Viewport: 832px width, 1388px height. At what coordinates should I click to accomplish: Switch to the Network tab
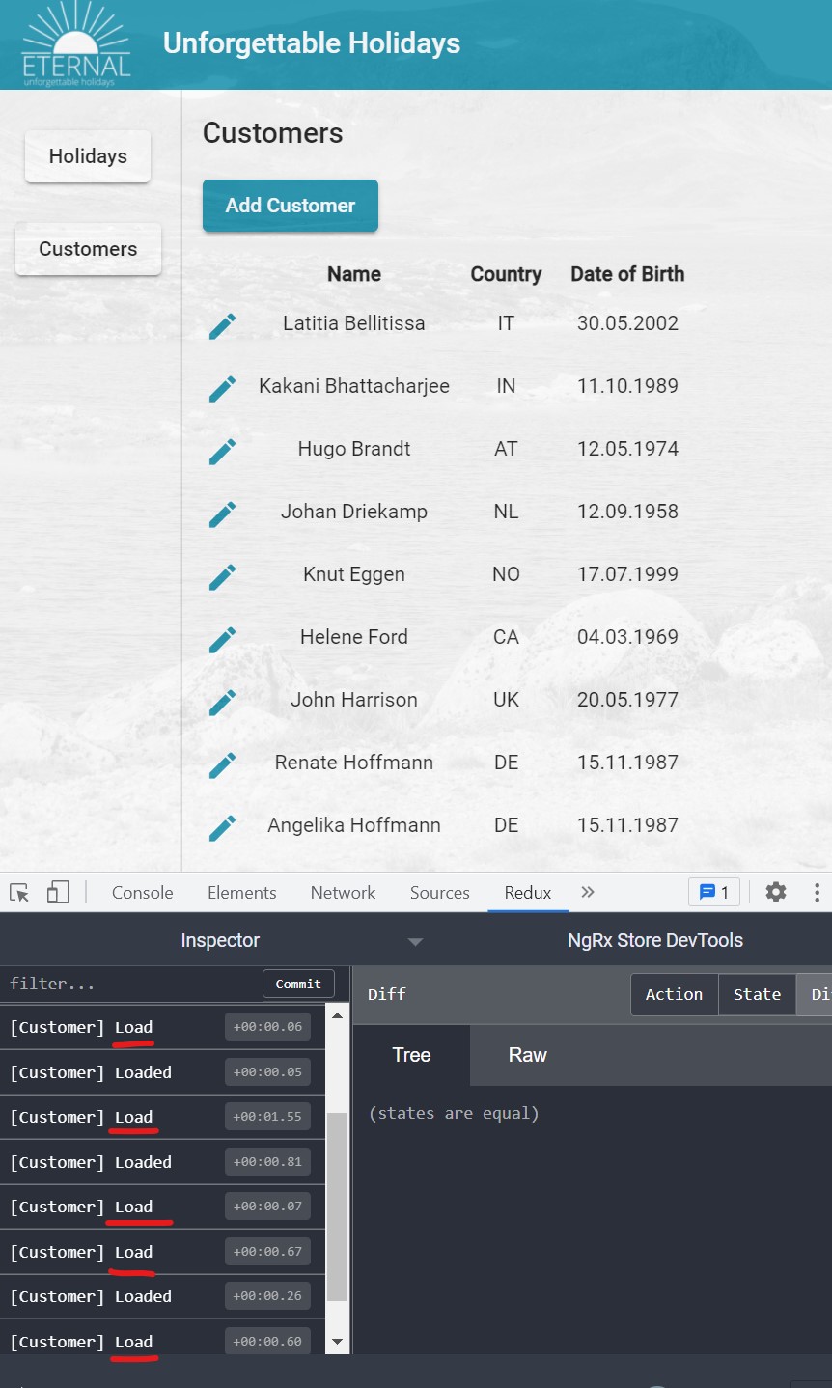pyautogui.click(x=343, y=893)
